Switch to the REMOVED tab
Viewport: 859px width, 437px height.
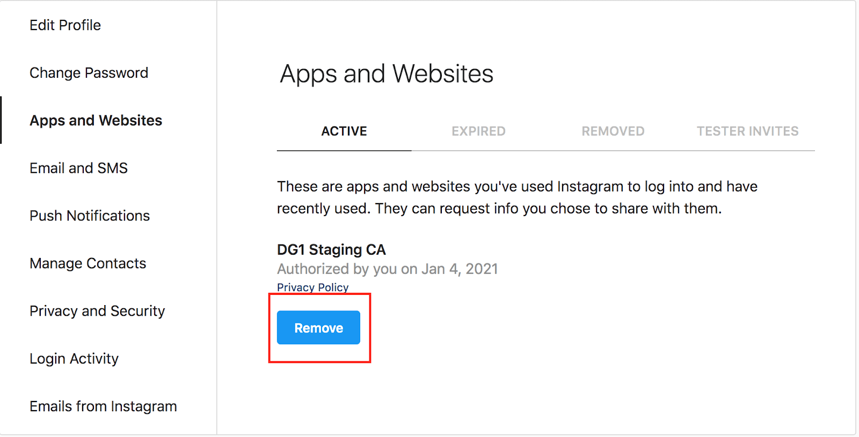(x=613, y=131)
